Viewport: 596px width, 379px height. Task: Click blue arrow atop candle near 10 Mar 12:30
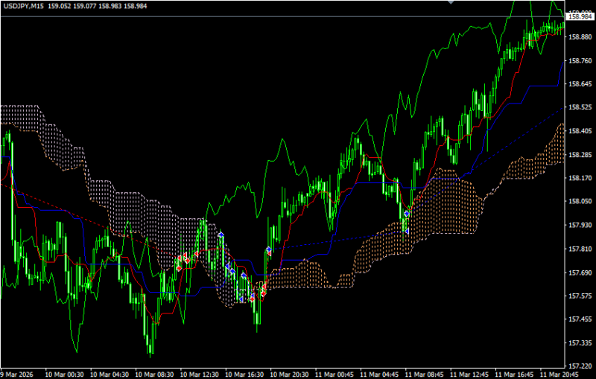tap(221, 234)
